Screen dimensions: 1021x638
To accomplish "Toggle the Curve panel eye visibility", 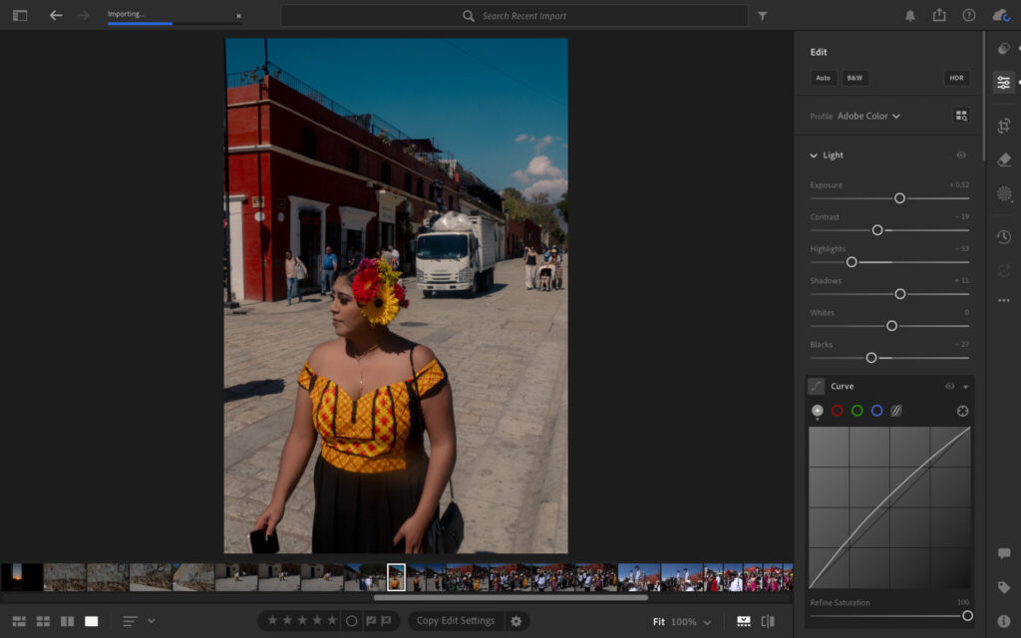I will pos(950,386).
